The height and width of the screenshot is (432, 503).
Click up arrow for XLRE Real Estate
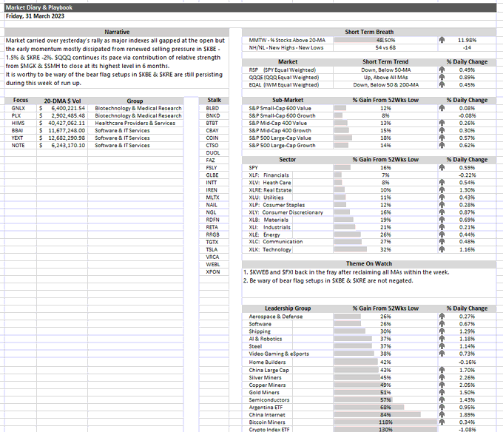pos(442,190)
